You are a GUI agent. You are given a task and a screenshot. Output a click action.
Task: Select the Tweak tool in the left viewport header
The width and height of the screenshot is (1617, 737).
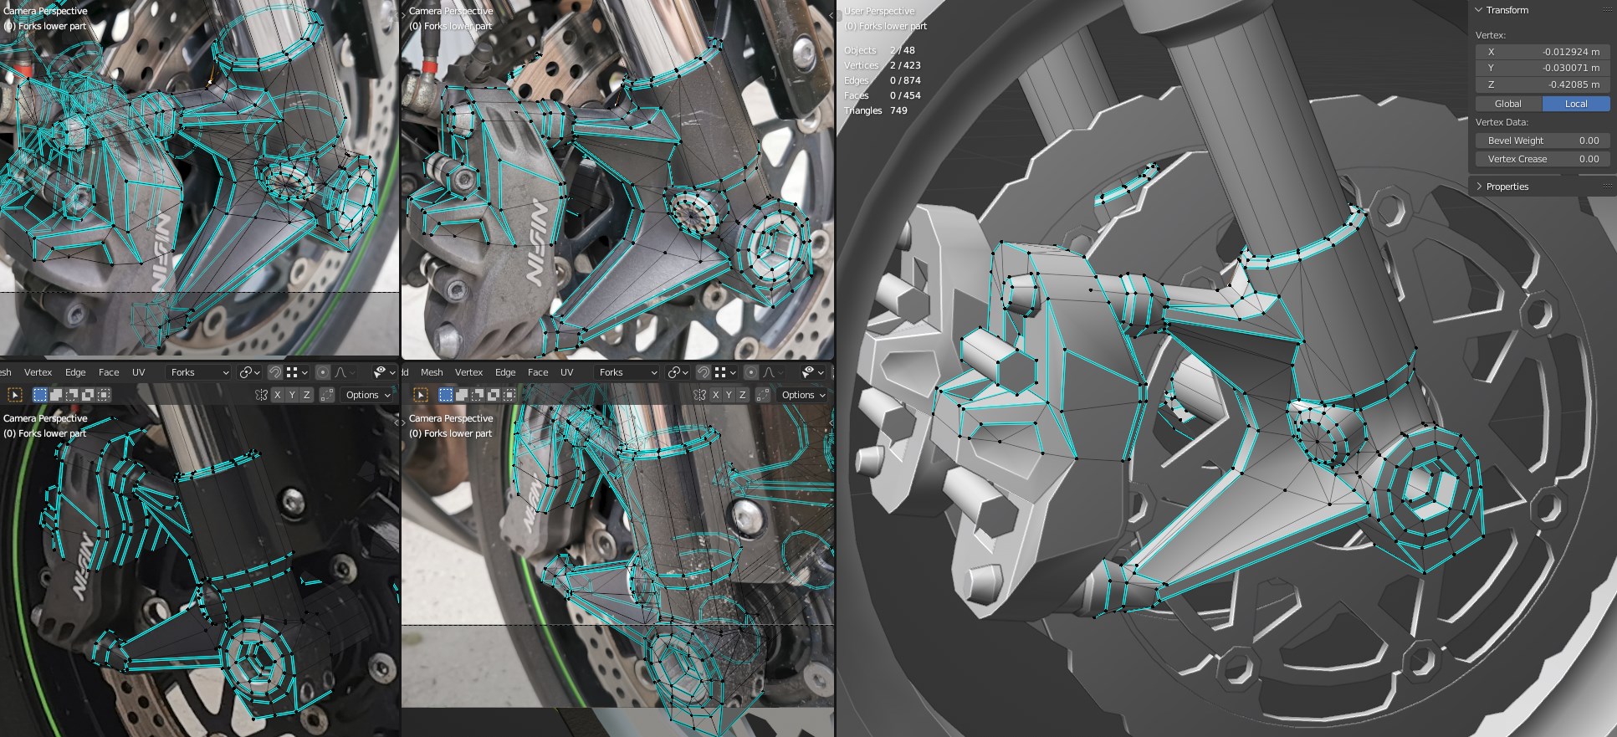[14, 395]
